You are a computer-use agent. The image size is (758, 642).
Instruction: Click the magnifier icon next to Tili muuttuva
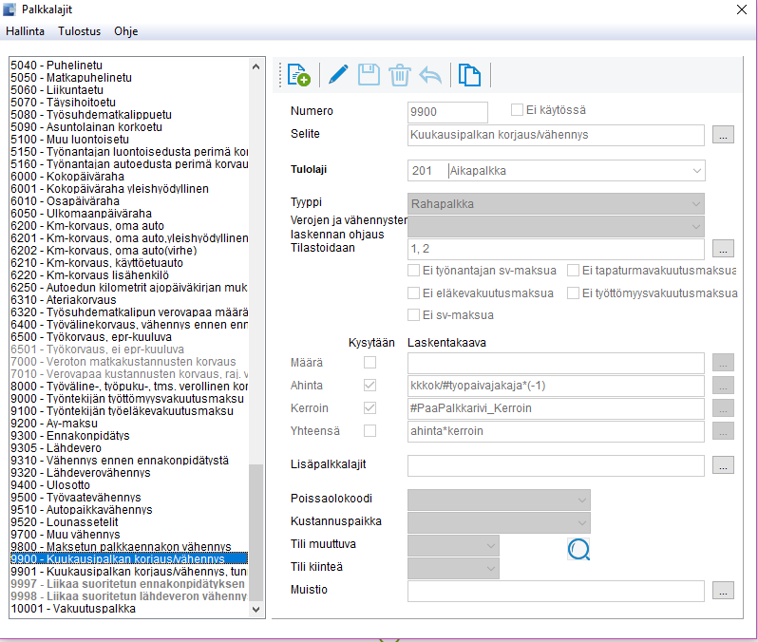(578, 549)
